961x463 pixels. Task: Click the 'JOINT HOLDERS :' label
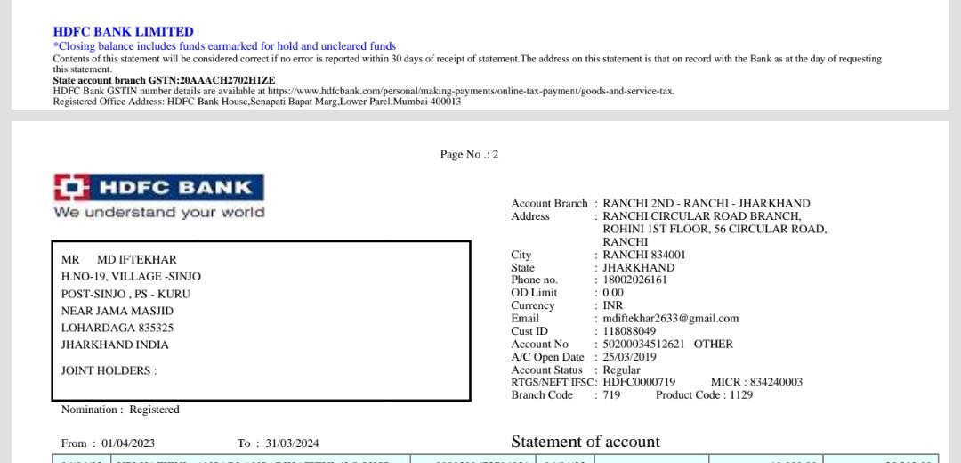click(x=109, y=371)
